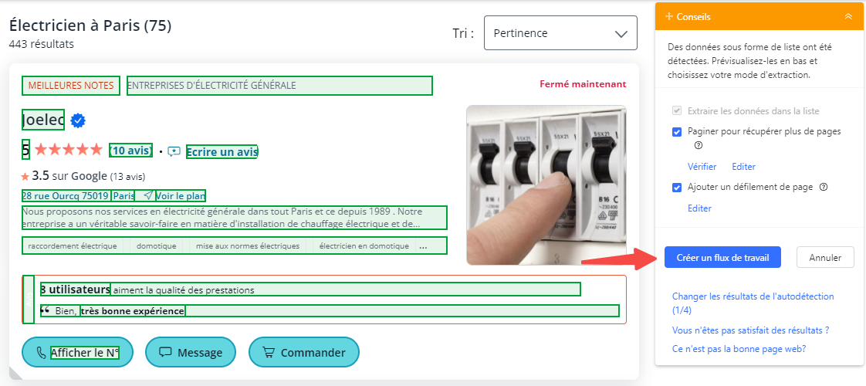Open the Tri sort dropdown set to Pertinence
866x386 pixels.
coord(560,34)
